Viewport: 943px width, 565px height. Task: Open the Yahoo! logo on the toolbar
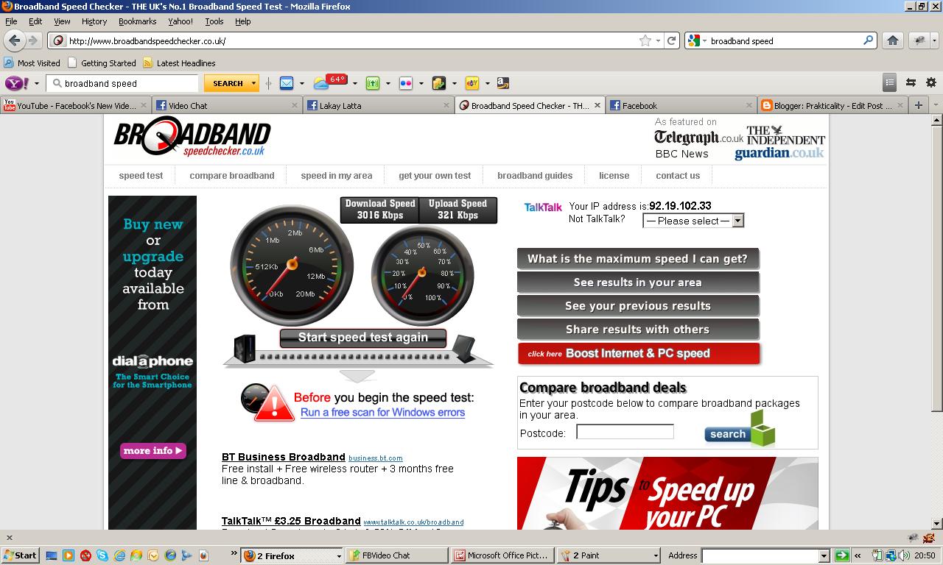[x=17, y=83]
